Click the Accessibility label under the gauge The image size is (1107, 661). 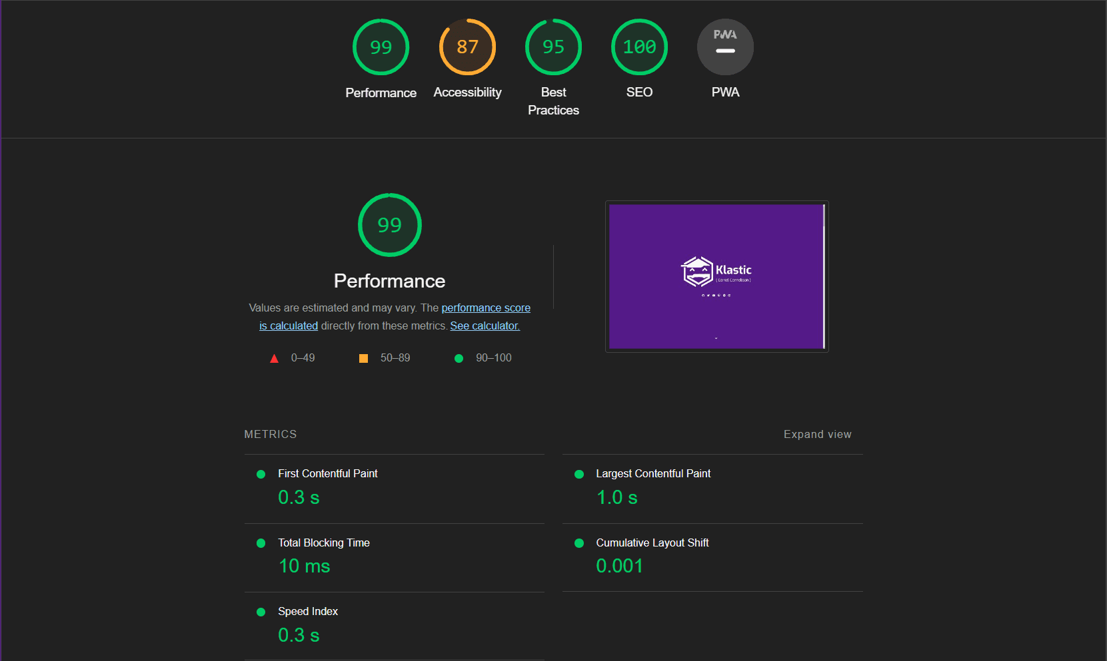pos(467,93)
